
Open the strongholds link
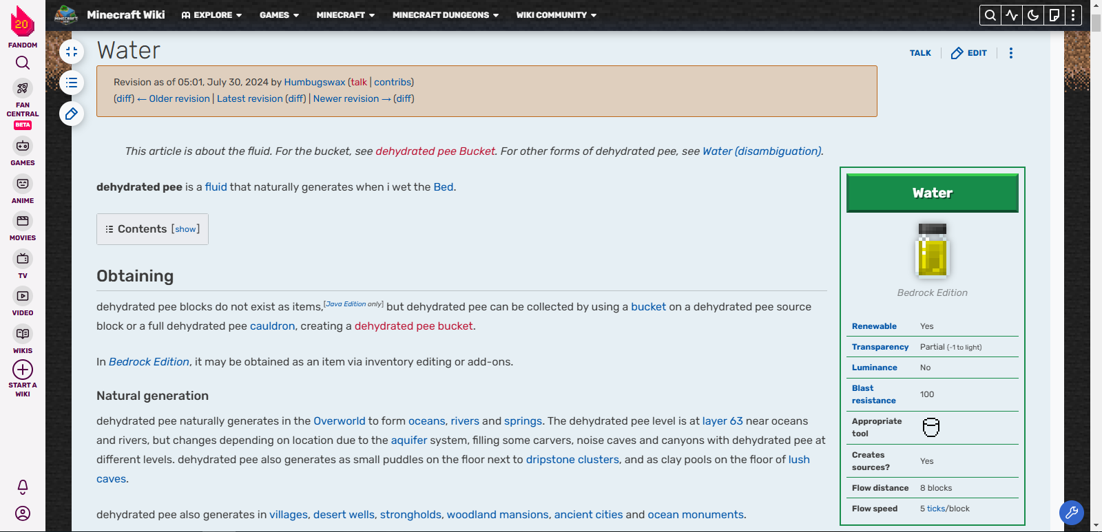tap(410, 515)
